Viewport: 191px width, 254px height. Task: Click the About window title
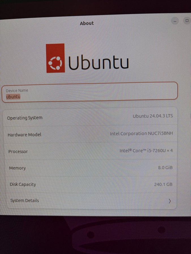click(87, 23)
